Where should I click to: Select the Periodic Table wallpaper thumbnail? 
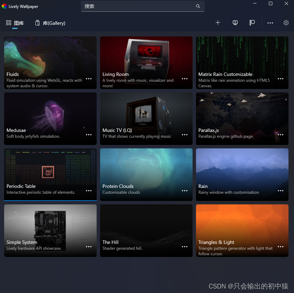point(50,174)
